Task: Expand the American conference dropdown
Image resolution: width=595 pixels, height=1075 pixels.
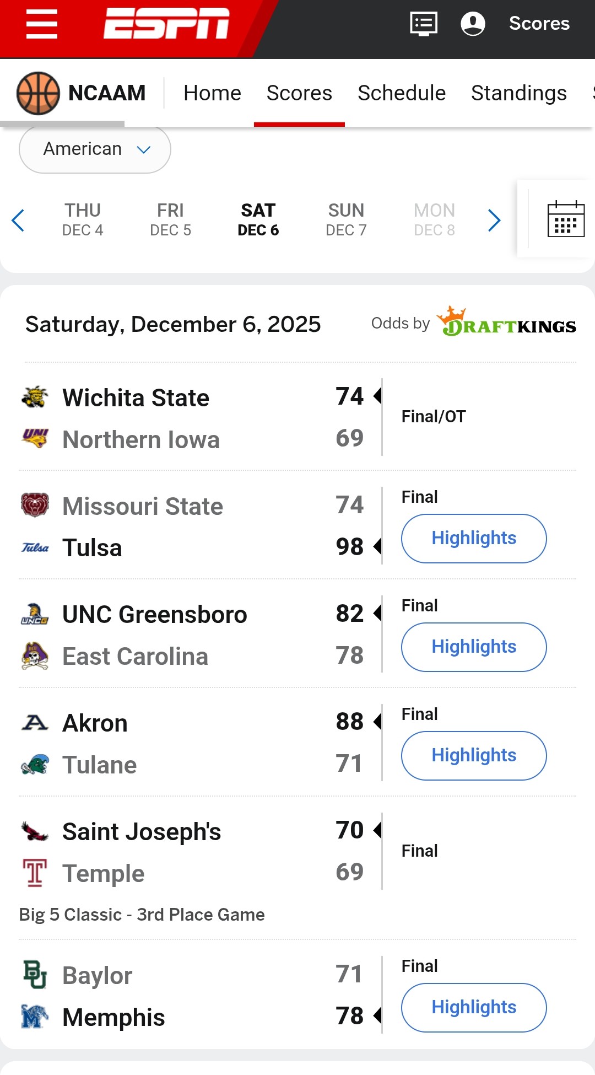Action: [x=95, y=149]
